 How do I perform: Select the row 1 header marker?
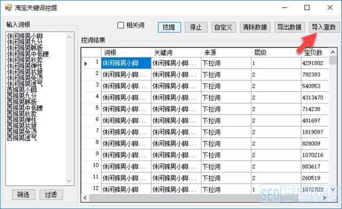pyautogui.click(x=91, y=63)
